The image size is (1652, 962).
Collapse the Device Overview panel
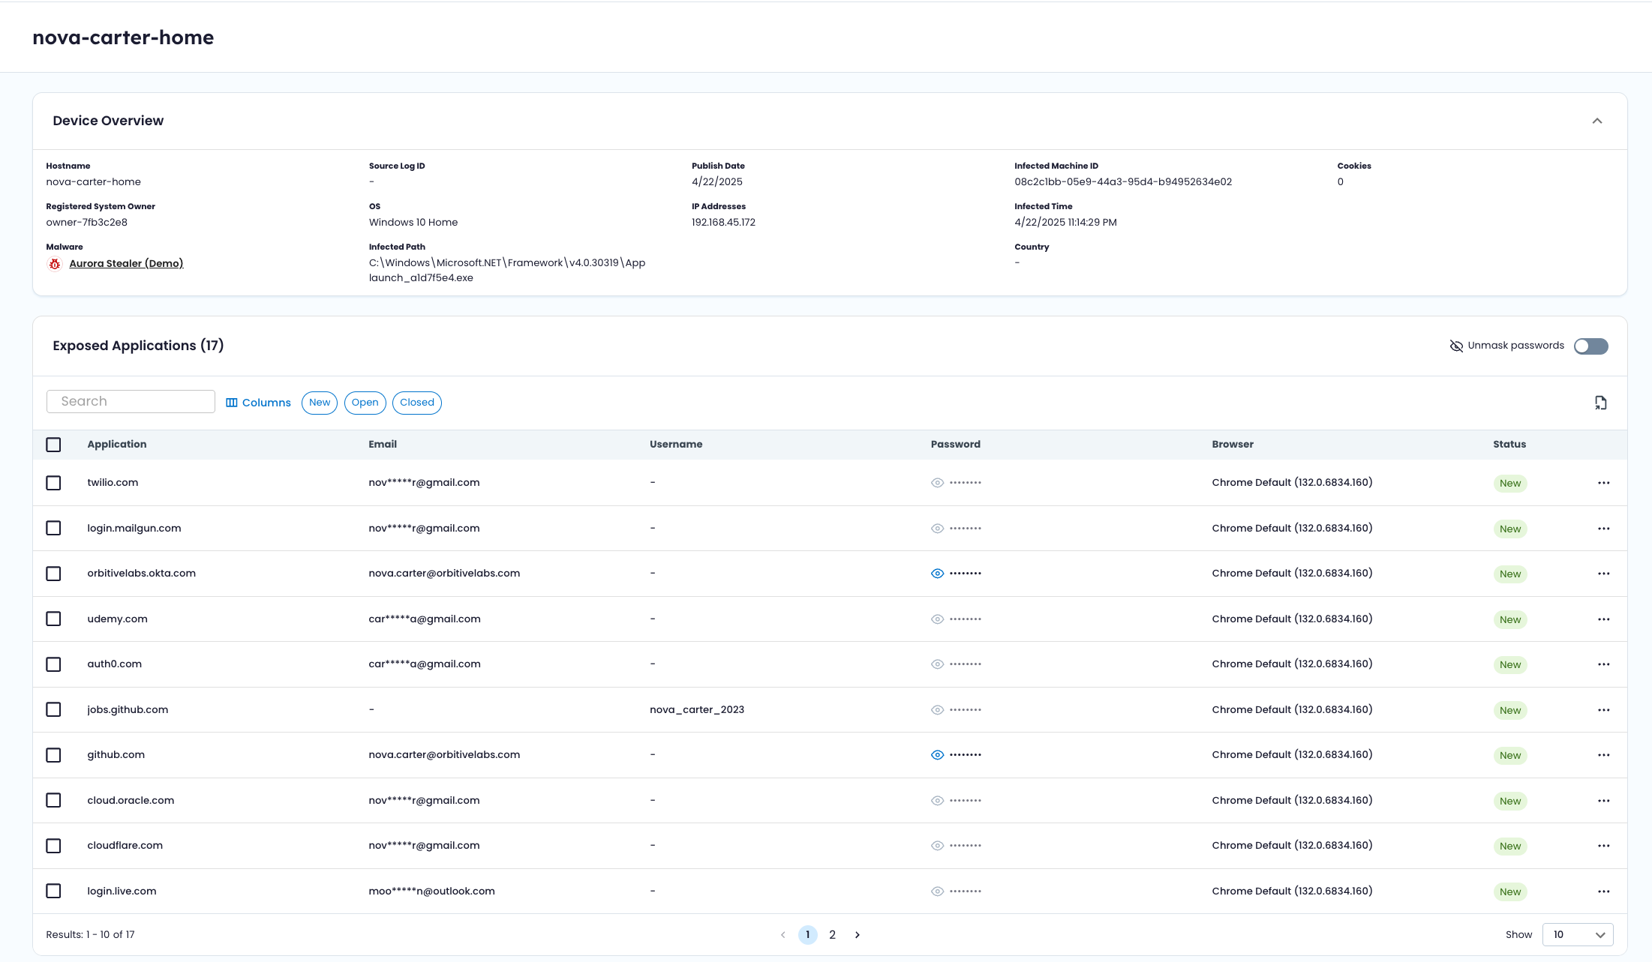pos(1596,121)
